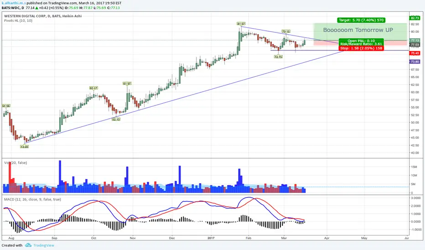This screenshot has height=250, width=425.
Task: Click the Dec label on time axis
Action: point(172,238)
